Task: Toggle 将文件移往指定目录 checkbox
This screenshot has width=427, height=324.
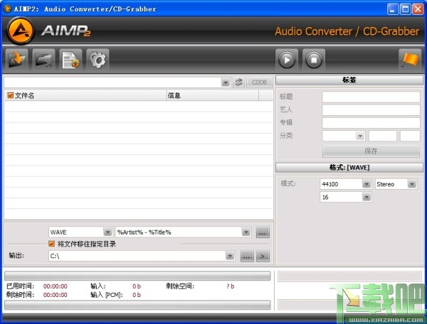Action: 51,244
